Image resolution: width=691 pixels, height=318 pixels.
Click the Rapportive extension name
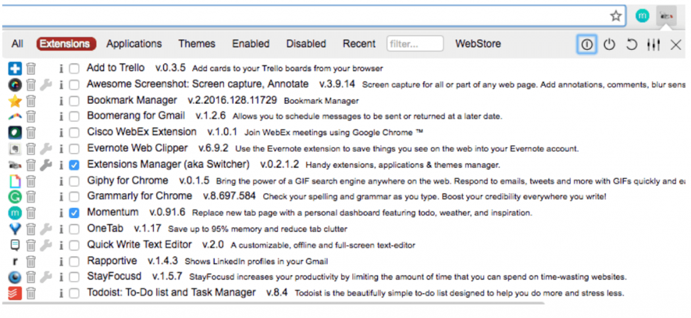coord(112,261)
